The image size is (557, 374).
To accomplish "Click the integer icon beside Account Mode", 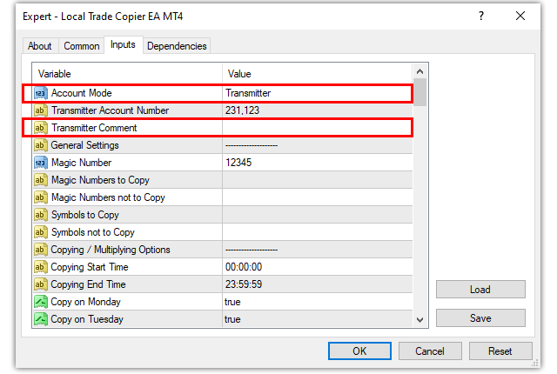I will click(40, 93).
